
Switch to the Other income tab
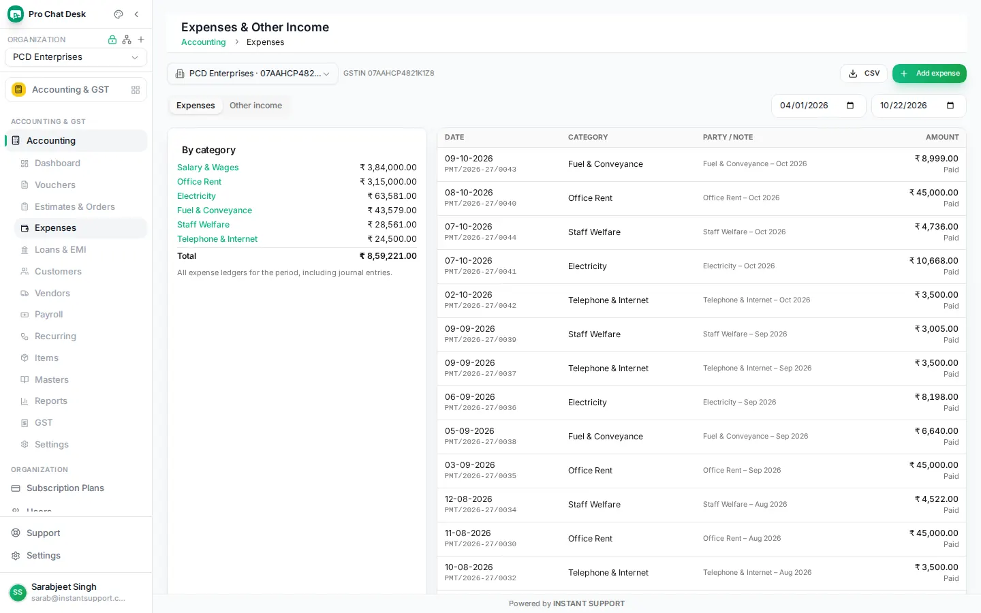(255, 106)
